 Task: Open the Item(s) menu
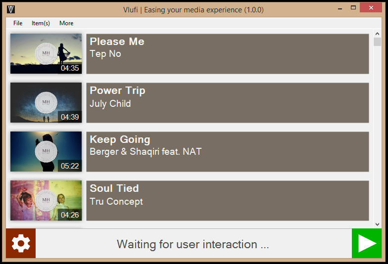coord(41,23)
